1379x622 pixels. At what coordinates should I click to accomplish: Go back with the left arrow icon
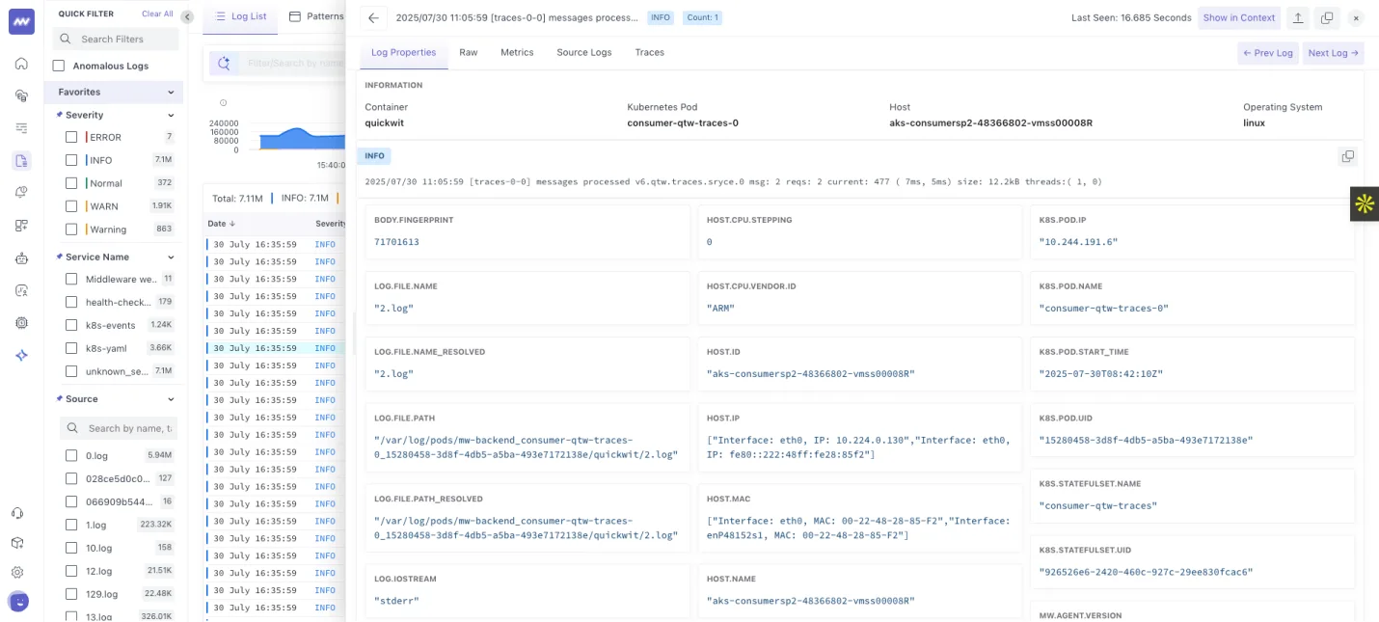tap(373, 17)
